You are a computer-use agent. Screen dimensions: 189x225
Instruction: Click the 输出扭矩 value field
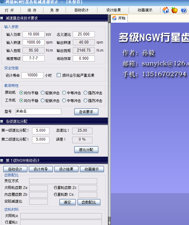(x=84, y=50)
